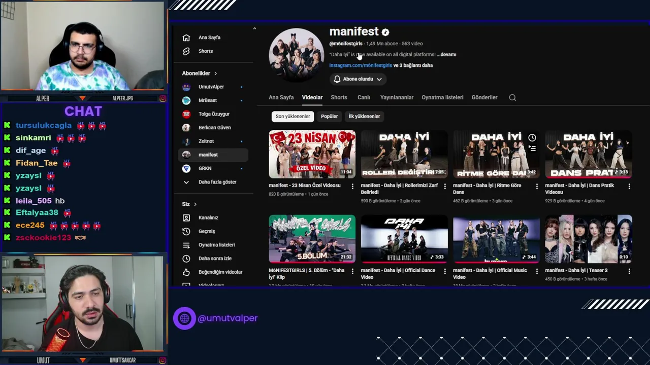The image size is (650, 365).
Task: Open options menu for Rollerimizi Zarf Belirledi video
Action: coord(445,187)
